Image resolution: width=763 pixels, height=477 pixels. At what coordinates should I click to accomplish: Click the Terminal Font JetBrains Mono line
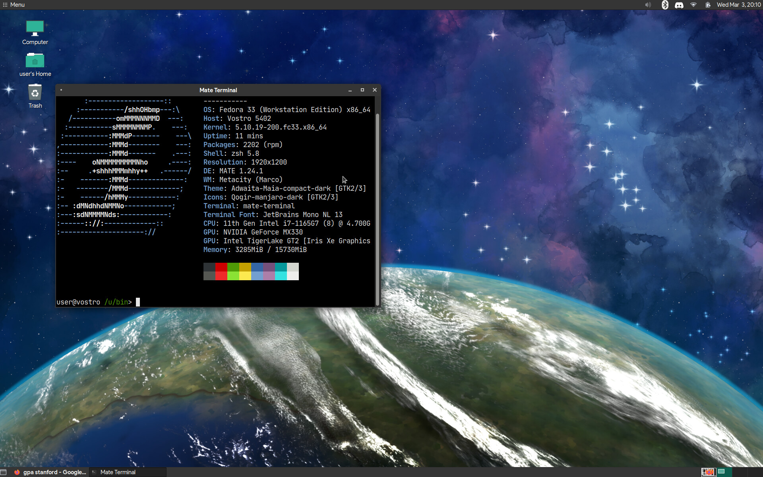tap(273, 215)
